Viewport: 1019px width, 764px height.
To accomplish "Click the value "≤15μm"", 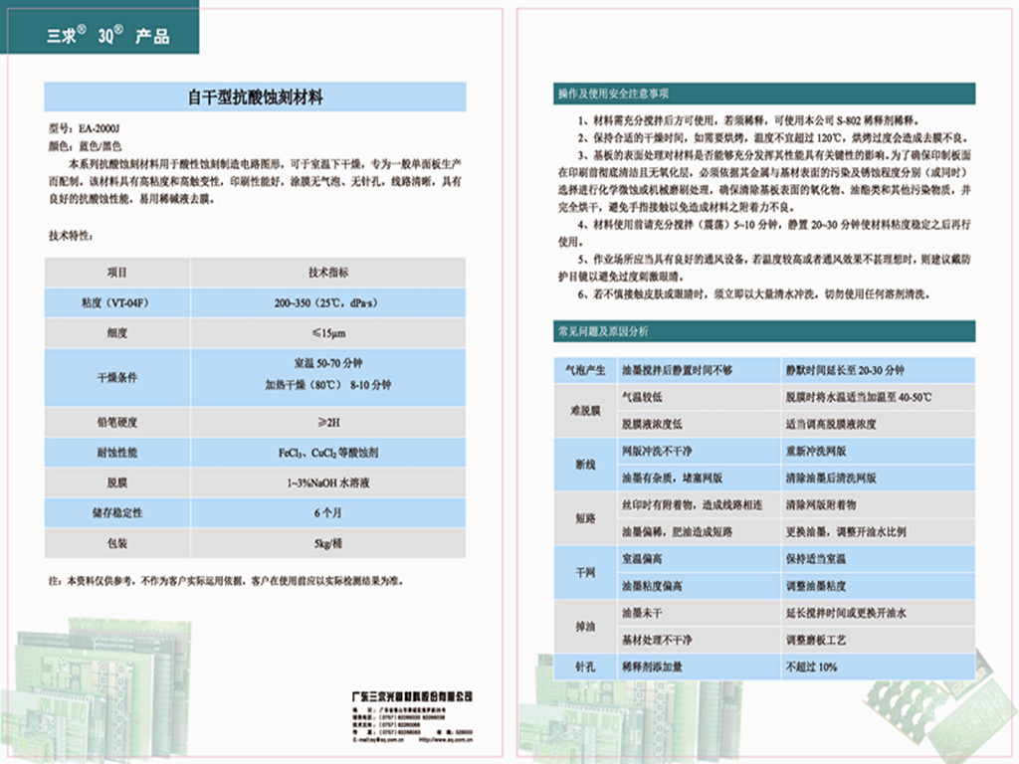I will [x=328, y=333].
